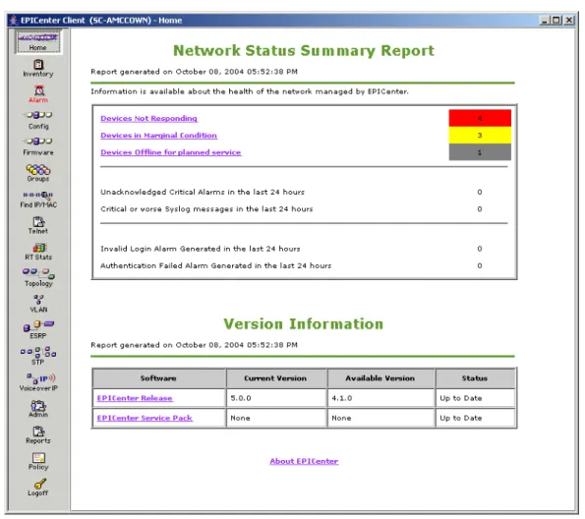585x519 pixels.
Task: Open Devices Offline for planned service link
Action: coord(171,152)
